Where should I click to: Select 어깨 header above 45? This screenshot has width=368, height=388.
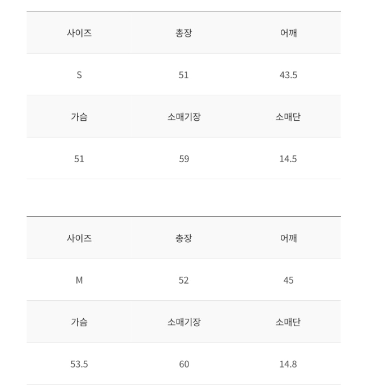288,238
